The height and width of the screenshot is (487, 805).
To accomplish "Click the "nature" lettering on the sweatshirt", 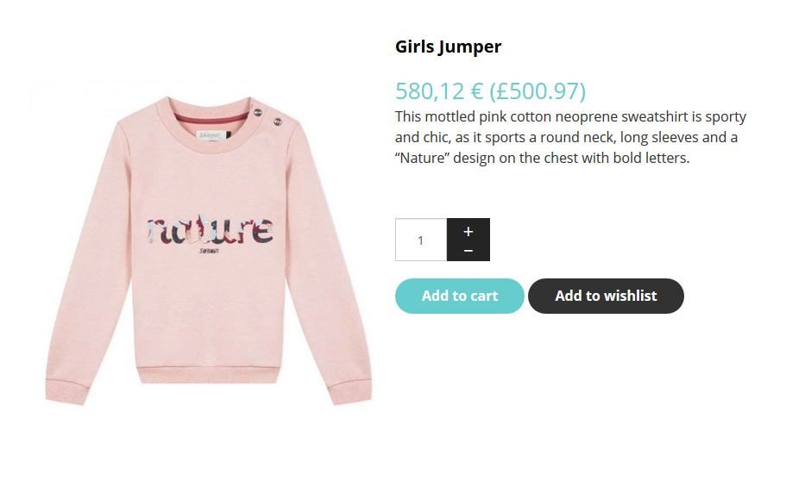I will (210, 230).
